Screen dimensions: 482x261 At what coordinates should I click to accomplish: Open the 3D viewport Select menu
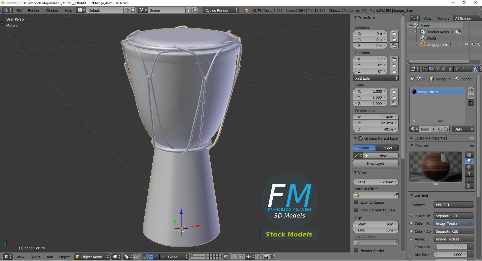pos(35,257)
